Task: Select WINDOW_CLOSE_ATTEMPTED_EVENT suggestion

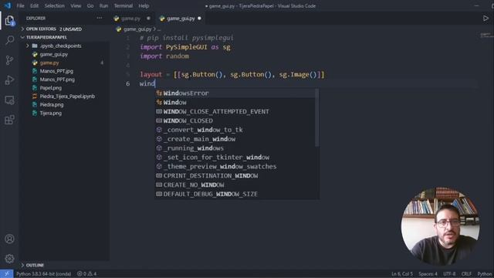Action: pos(235,111)
